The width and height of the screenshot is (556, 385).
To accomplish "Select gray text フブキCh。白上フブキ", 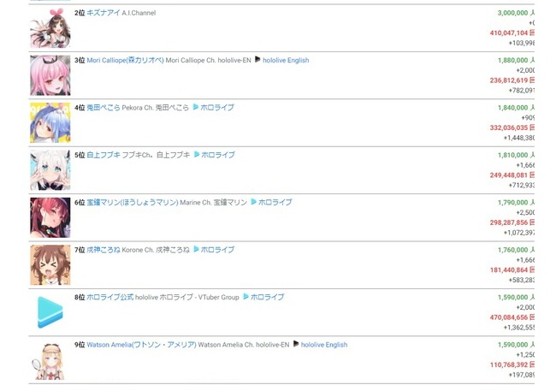I will (156, 155).
